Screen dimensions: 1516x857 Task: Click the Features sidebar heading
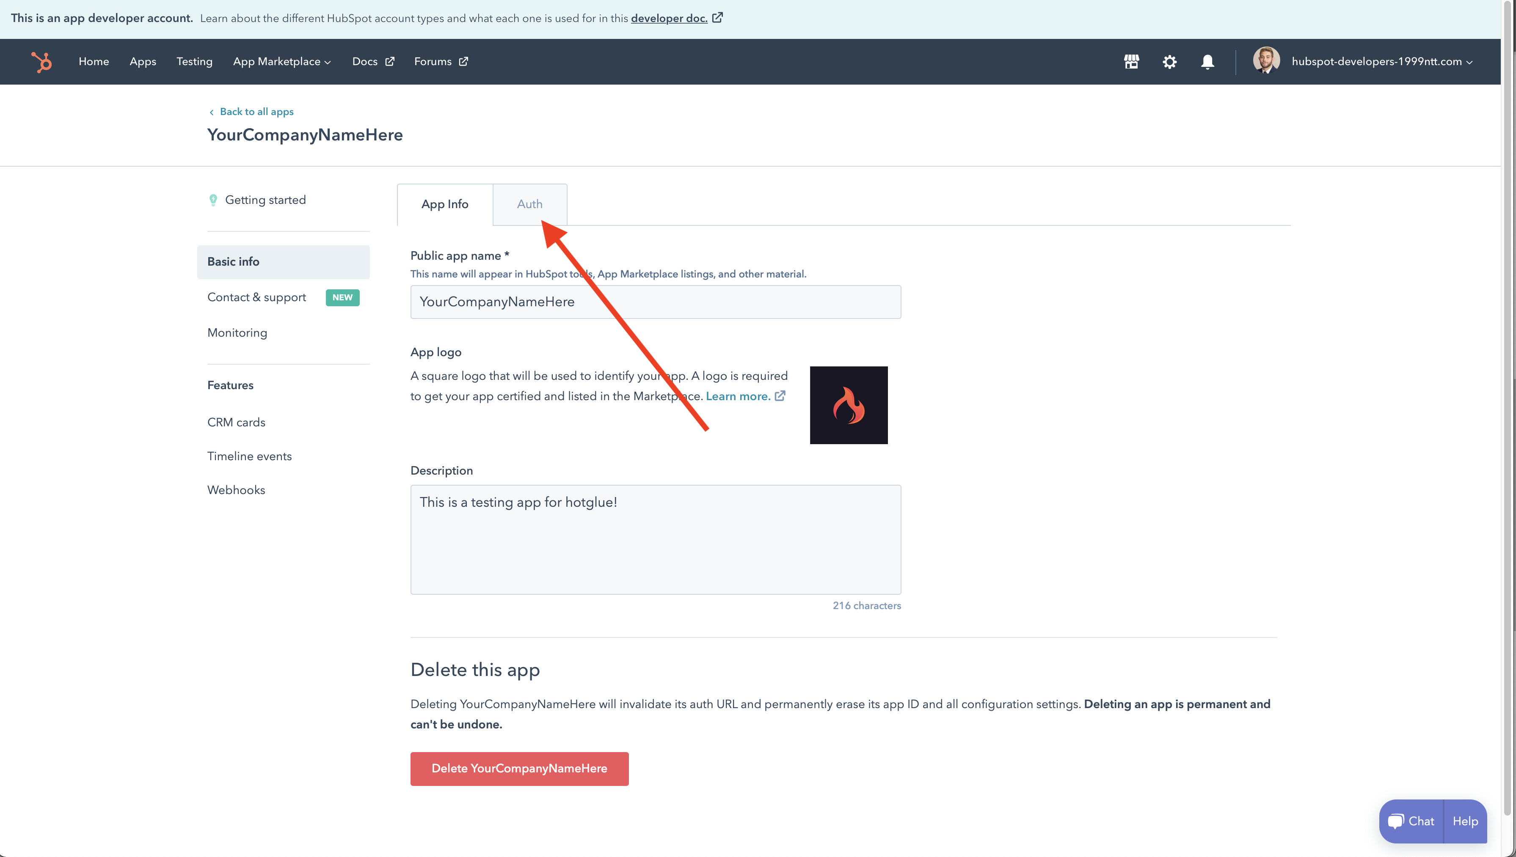click(x=230, y=385)
